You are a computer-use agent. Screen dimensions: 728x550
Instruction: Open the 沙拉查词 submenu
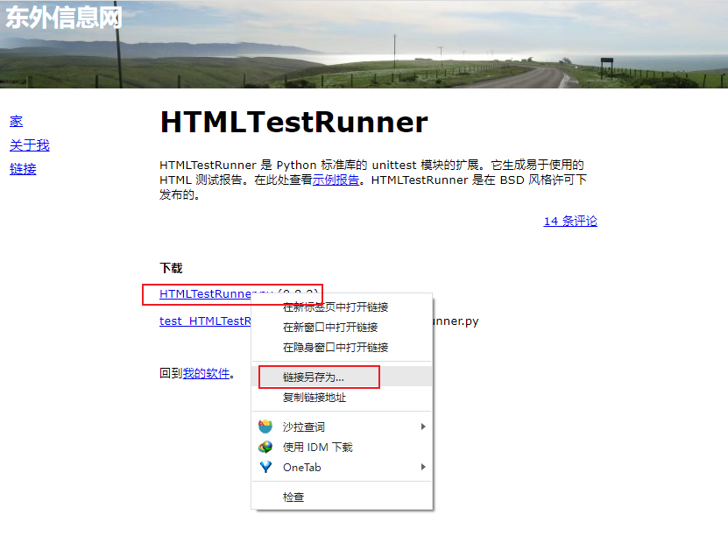tap(423, 426)
